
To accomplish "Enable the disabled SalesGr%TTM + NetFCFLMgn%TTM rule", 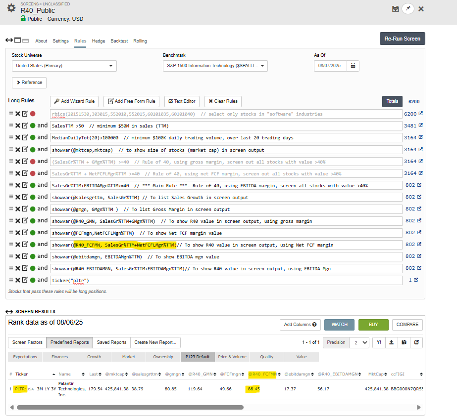I will point(33,173).
